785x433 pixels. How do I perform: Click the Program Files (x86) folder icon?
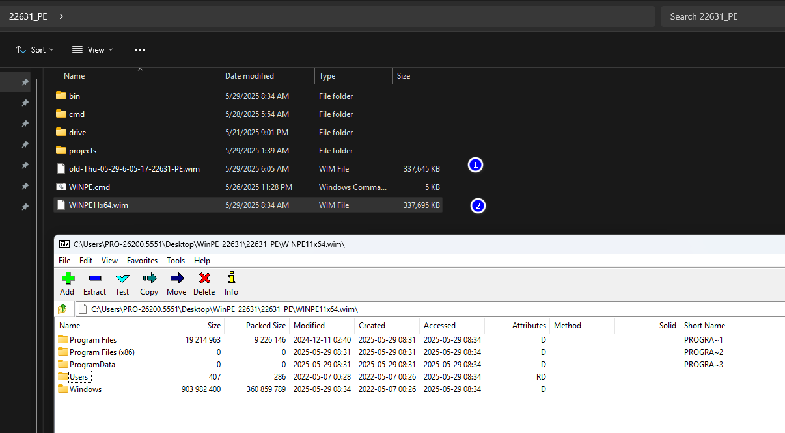pyautogui.click(x=63, y=352)
